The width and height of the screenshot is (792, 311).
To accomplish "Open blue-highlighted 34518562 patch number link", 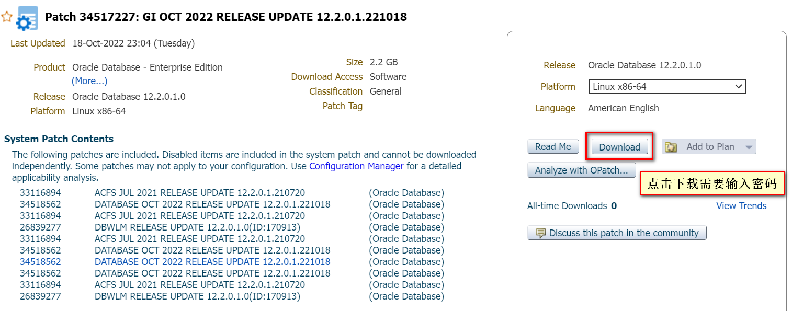I will pyautogui.click(x=40, y=262).
